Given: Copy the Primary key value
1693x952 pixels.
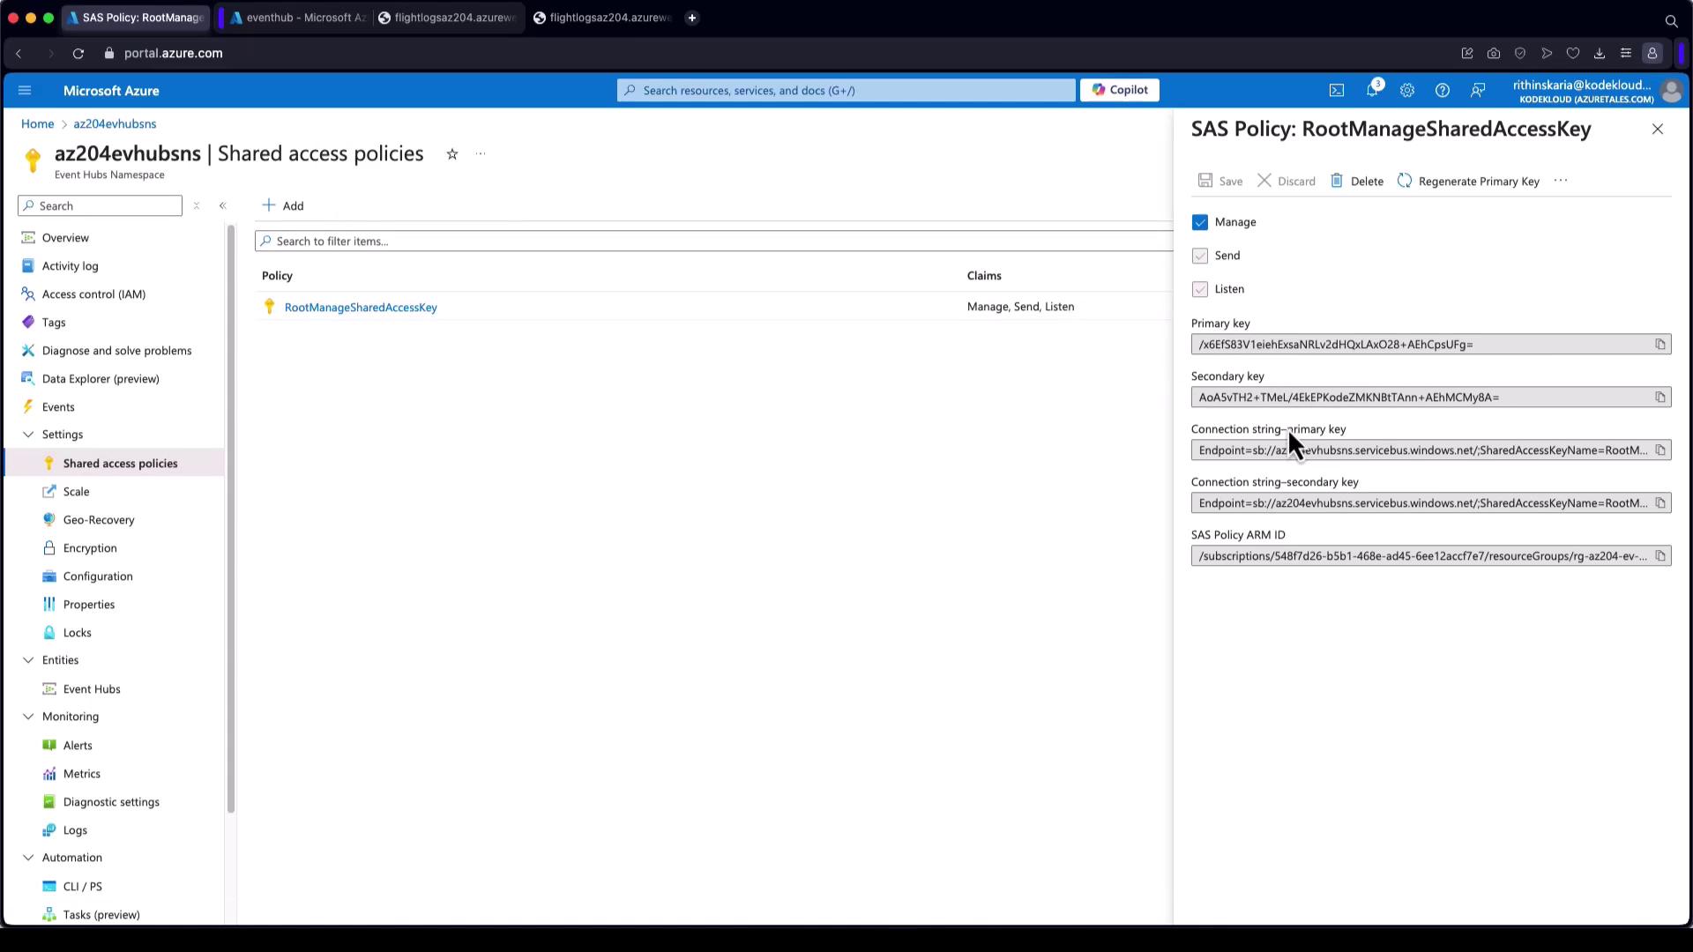Looking at the screenshot, I should (1660, 345).
